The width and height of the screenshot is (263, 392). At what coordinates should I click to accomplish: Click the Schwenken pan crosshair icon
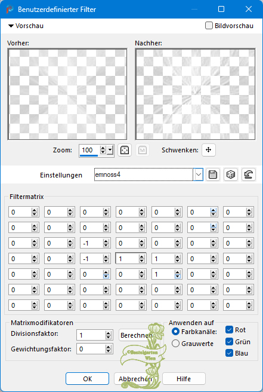208,150
